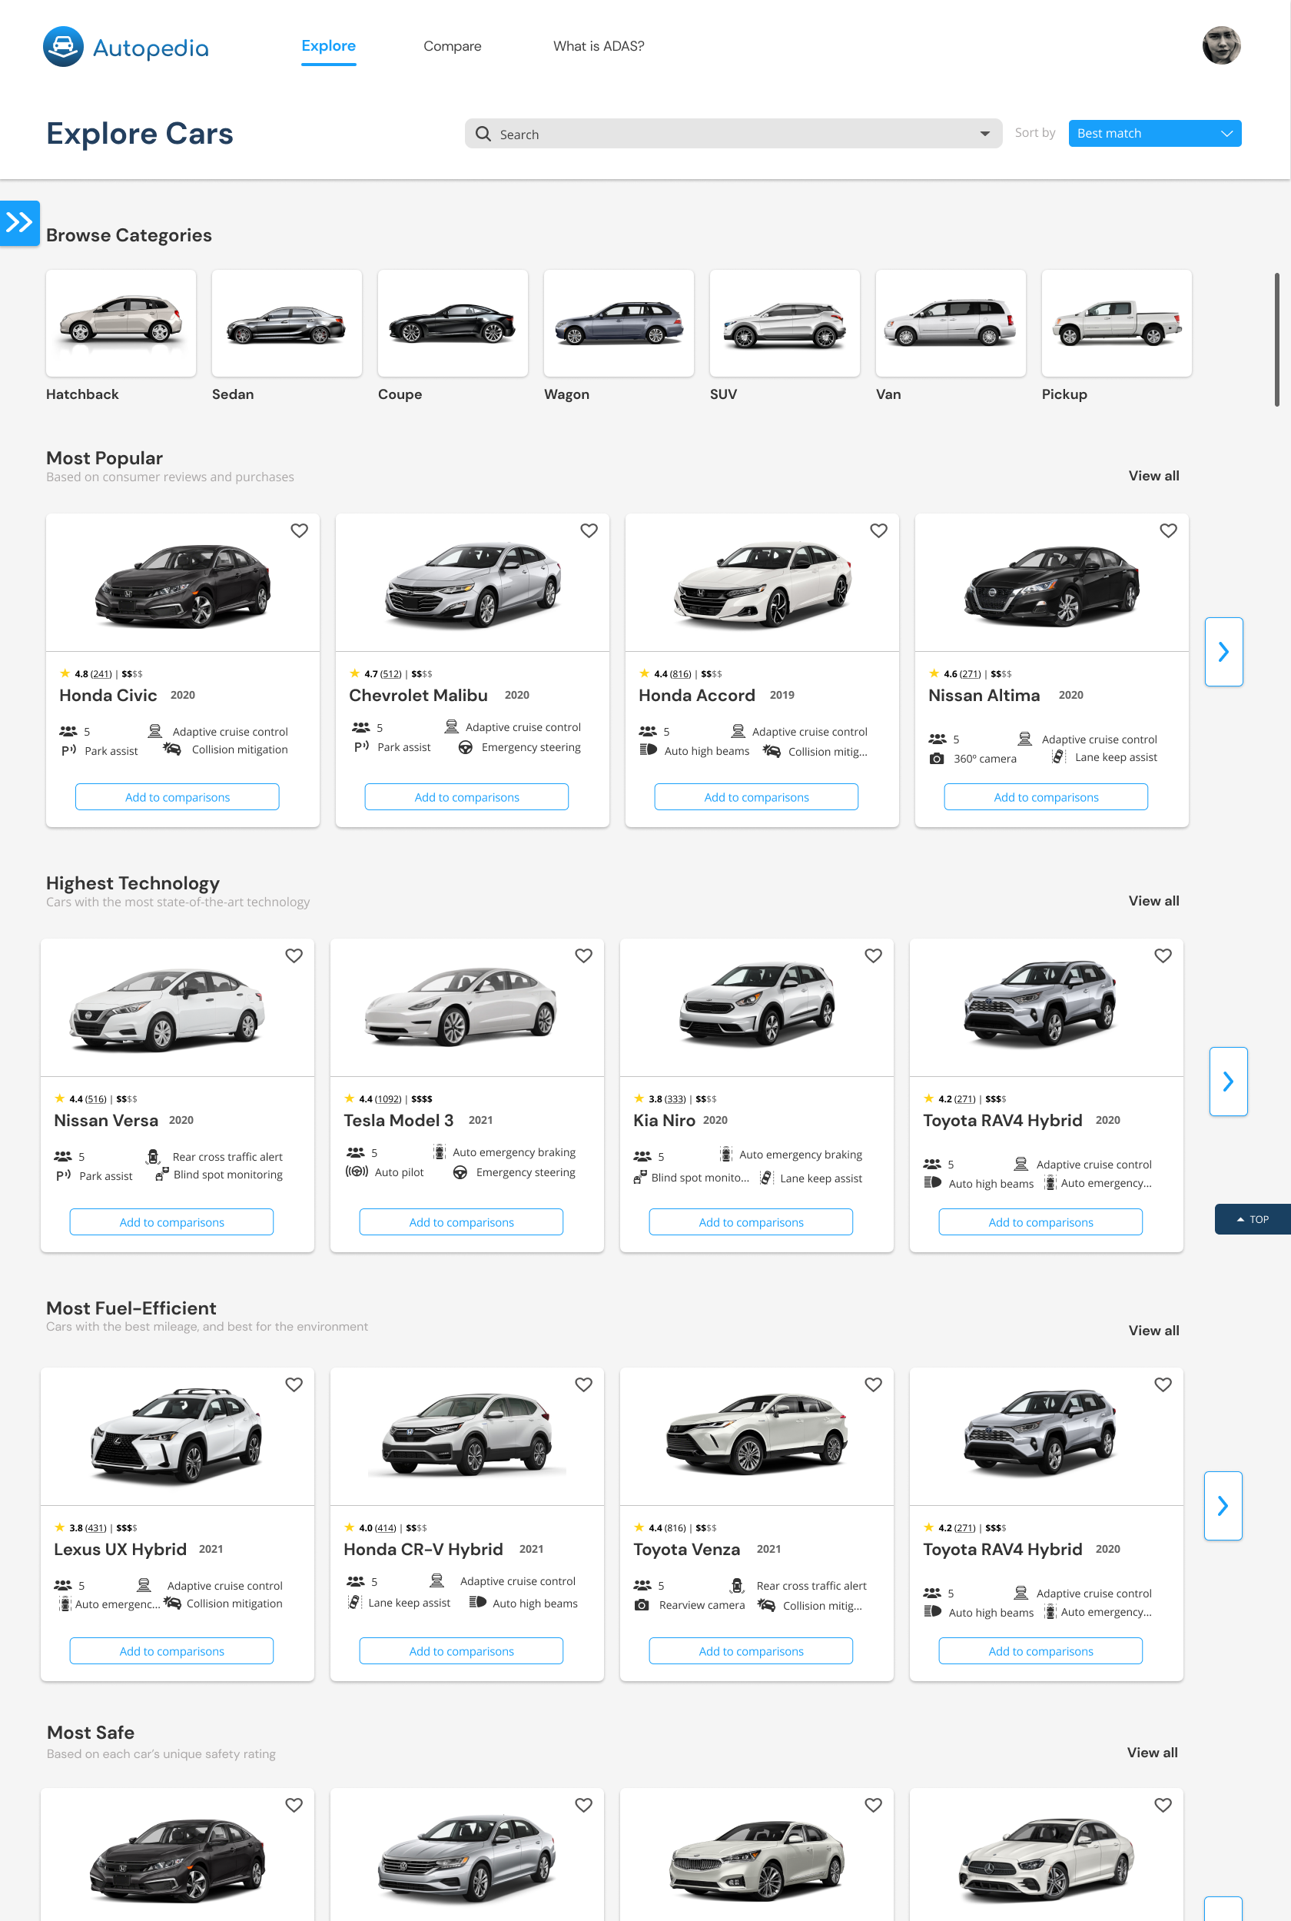1291x1921 pixels.
Task: Favorite the Chevrolet Malibu with heart icon
Action: [x=589, y=531]
